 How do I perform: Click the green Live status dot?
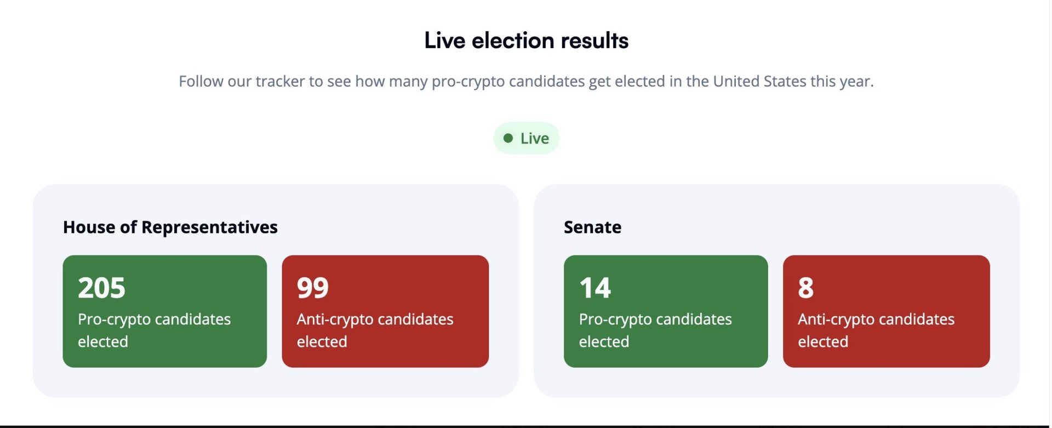pyautogui.click(x=508, y=138)
